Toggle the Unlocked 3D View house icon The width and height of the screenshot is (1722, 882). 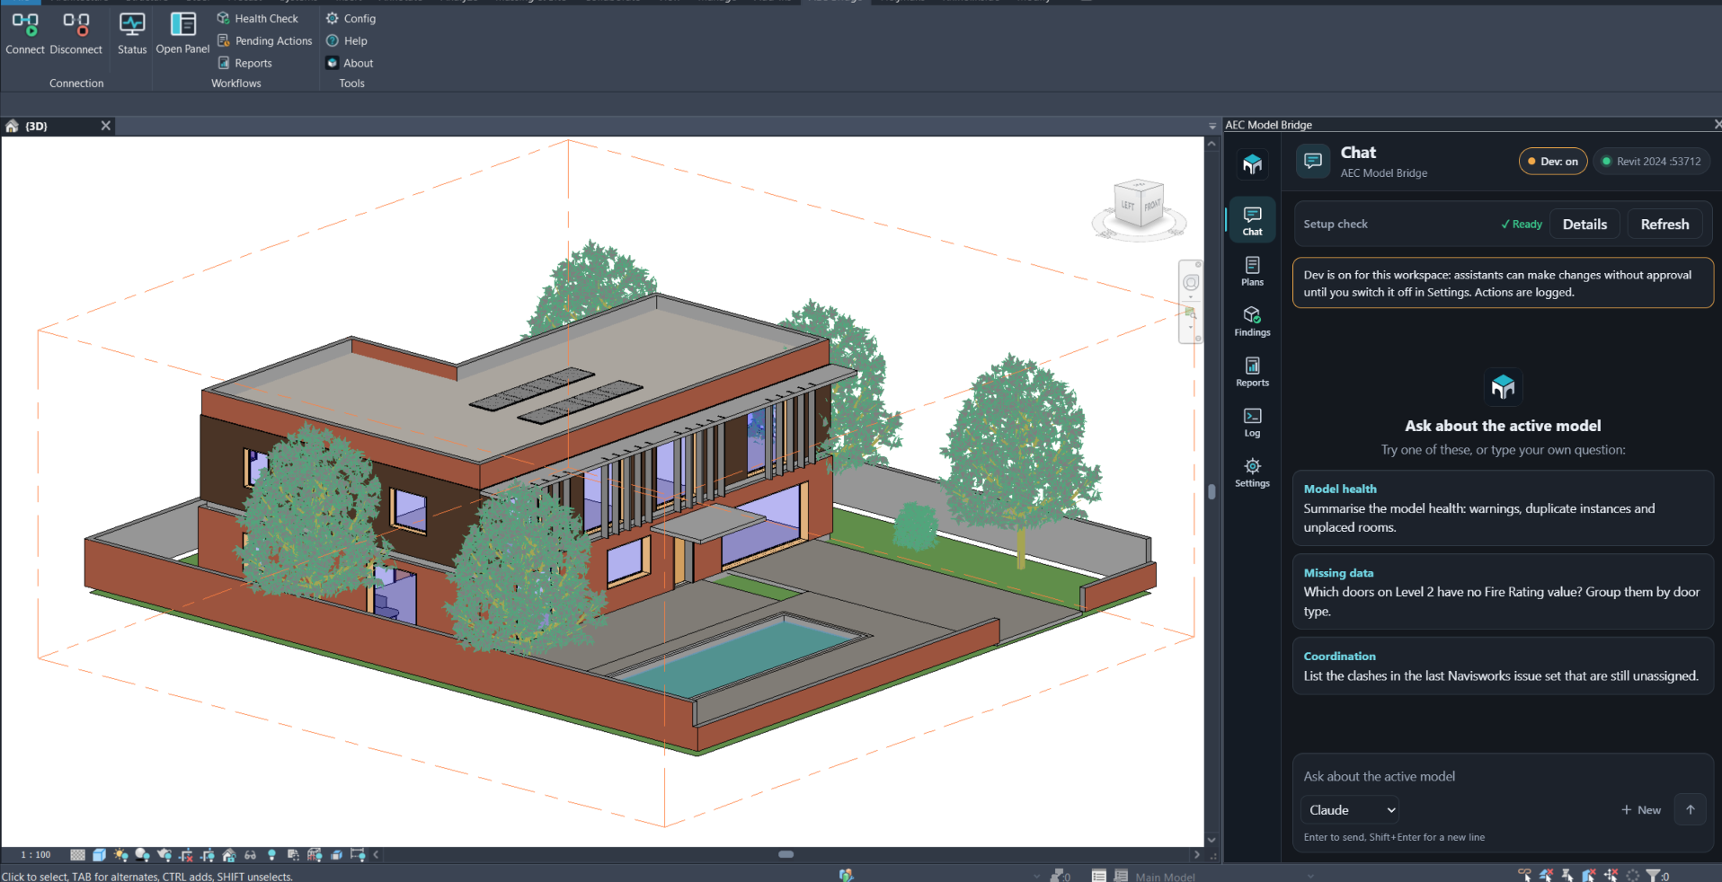coord(228,855)
